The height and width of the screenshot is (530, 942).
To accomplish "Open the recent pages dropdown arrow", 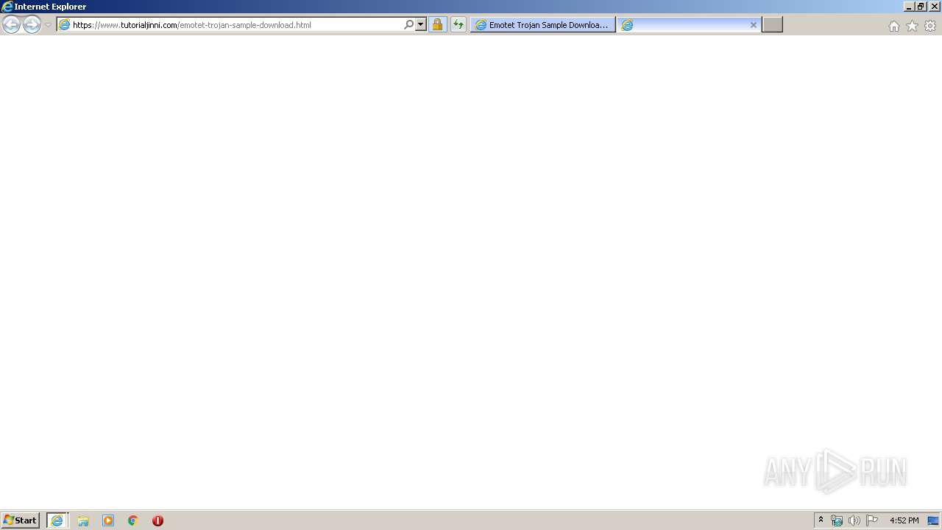I will click(x=48, y=25).
